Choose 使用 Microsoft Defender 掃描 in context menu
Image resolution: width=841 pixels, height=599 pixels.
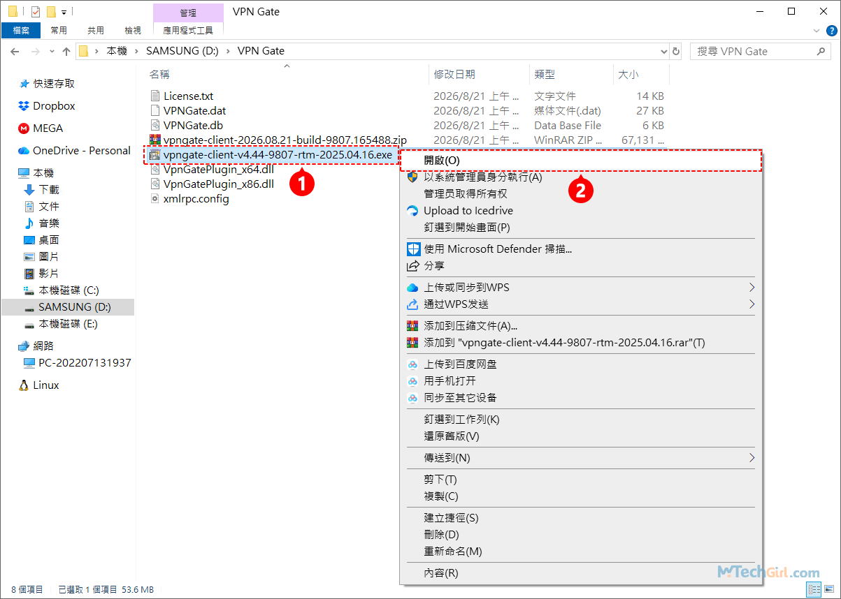(x=580, y=249)
